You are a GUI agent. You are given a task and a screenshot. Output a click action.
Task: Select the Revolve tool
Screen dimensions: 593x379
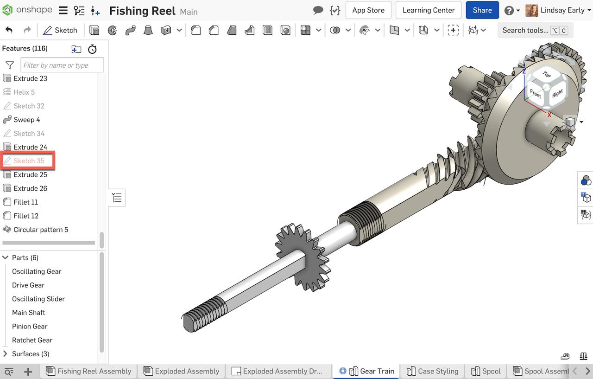(x=112, y=30)
